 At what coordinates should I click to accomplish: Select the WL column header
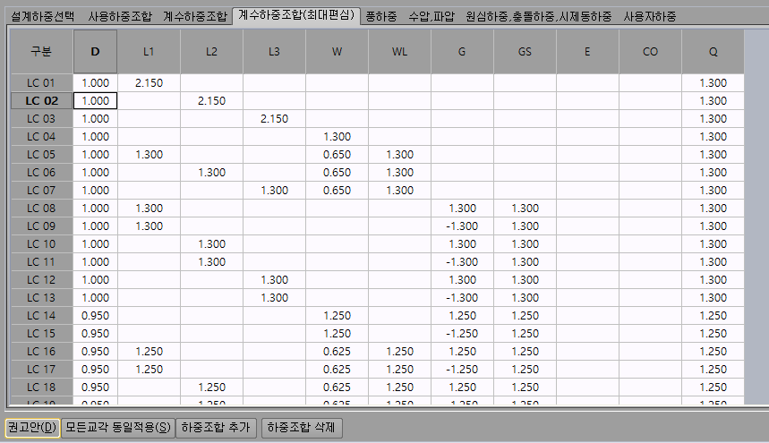point(399,51)
